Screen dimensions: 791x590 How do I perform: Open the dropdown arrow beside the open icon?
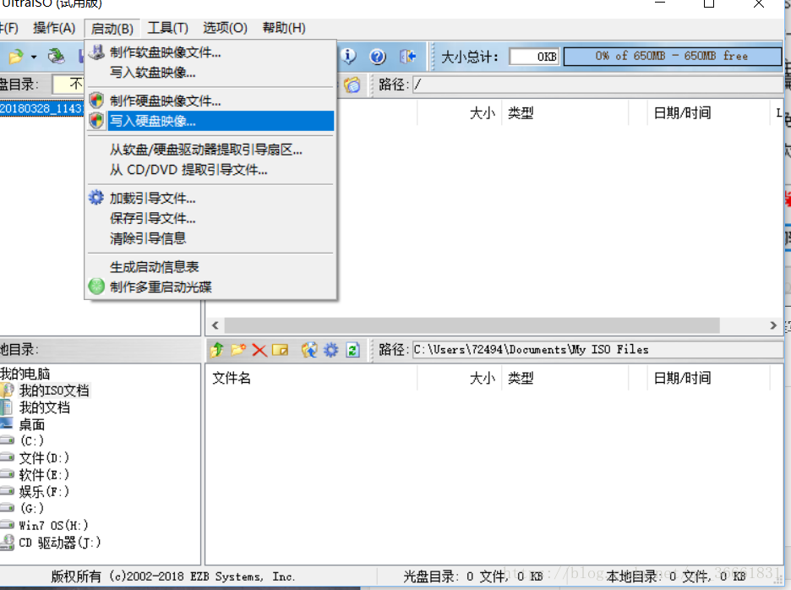coord(34,57)
